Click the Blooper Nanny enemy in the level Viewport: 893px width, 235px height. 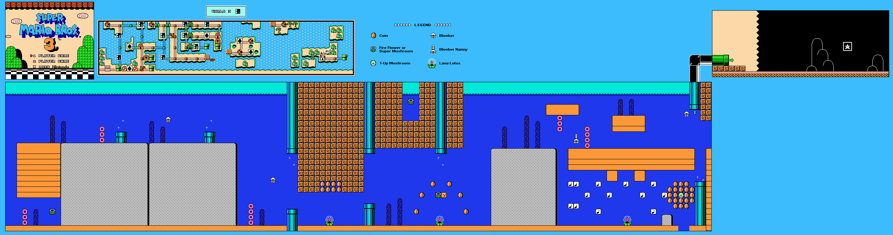[x=576, y=139]
